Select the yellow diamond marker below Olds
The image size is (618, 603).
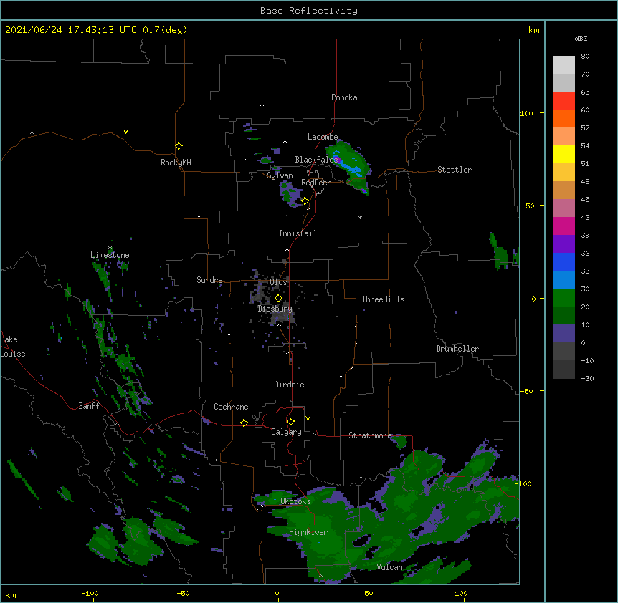pos(278,298)
